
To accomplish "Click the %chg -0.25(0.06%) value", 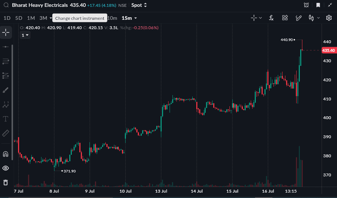I will pos(139,28).
